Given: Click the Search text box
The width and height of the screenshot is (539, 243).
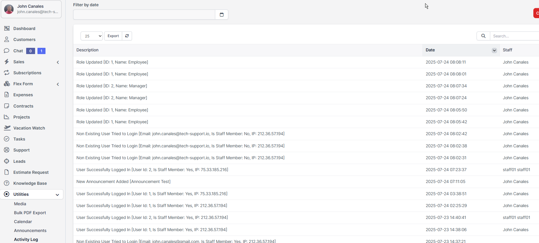Looking at the screenshot, I should pos(514,36).
